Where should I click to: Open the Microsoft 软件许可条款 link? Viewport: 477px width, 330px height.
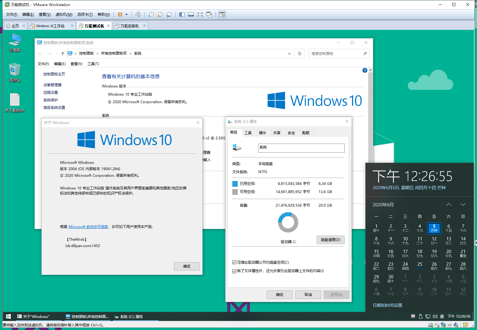coord(88,227)
